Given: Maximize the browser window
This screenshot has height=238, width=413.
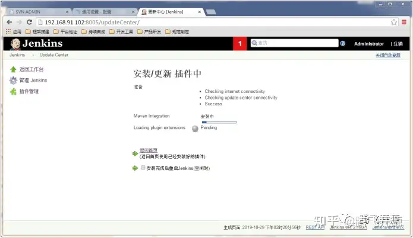Looking at the screenshot, I should coord(390,4).
